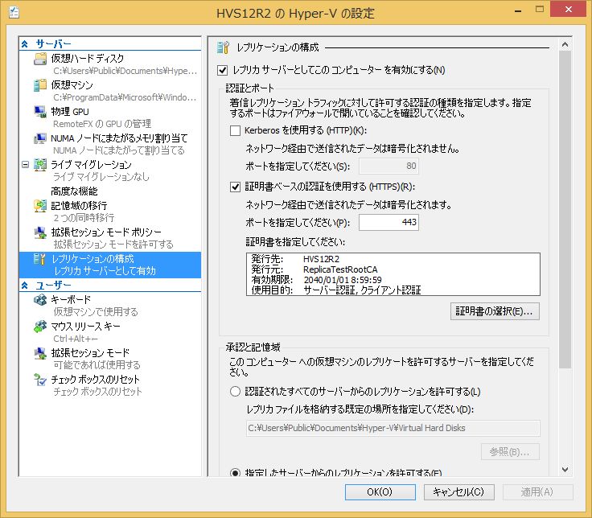Viewport: 592px width, 518px height.
Task: Click the certificate details box
Action: tap(393, 274)
